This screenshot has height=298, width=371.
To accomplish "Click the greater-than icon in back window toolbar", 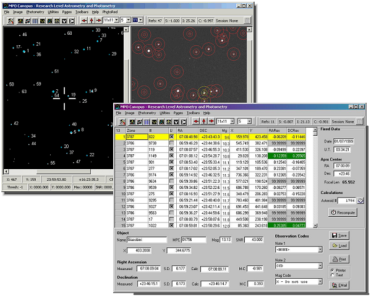I will [x=72, y=21].
